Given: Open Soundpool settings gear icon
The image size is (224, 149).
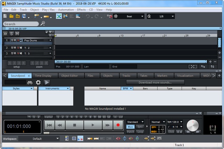Looking at the screenshot, I should click(x=38, y=82).
